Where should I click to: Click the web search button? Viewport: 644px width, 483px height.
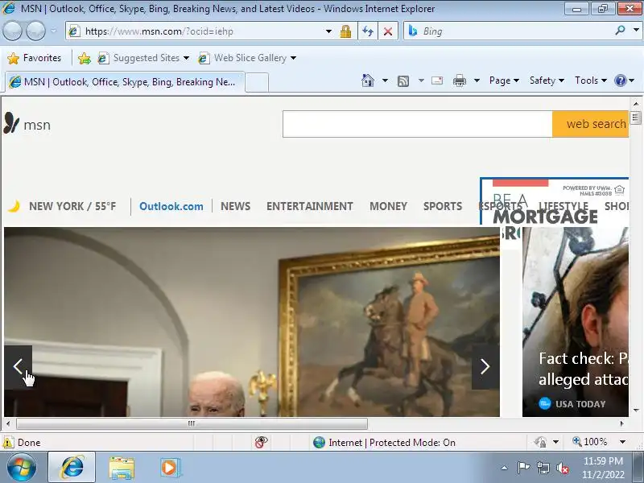[590, 124]
